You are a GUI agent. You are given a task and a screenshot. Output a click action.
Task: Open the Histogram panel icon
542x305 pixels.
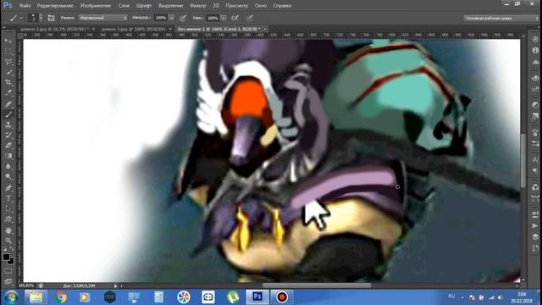[x=535, y=62]
